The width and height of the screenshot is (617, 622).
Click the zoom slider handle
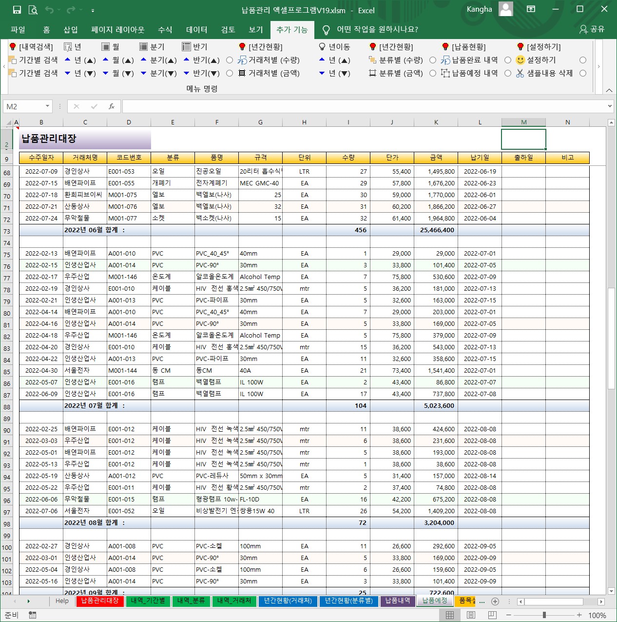544,615
